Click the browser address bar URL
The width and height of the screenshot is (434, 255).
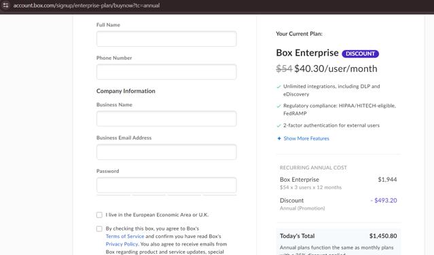pos(86,5)
